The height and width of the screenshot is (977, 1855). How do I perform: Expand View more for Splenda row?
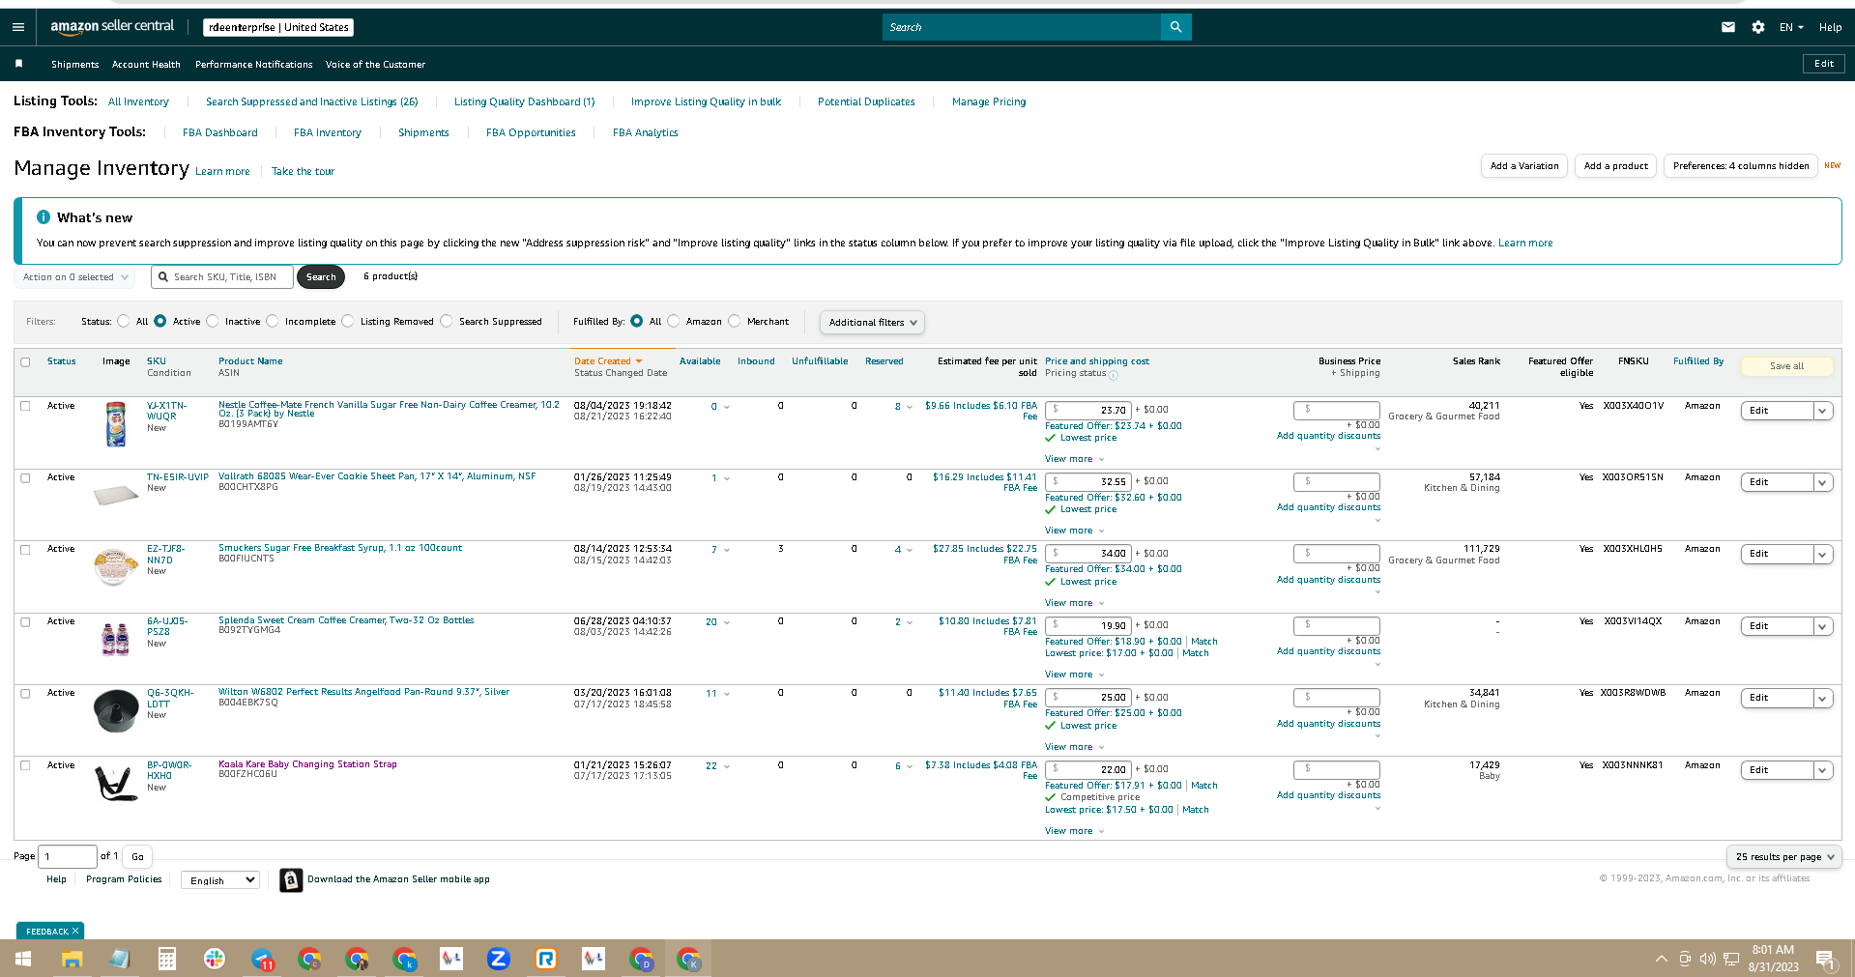[x=1074, y=675]
